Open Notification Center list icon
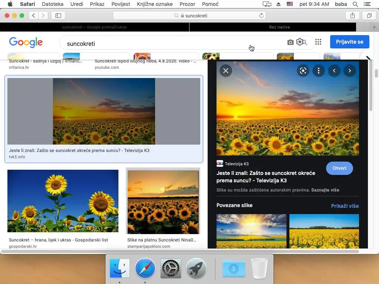Screen dimensions: 379x284 click(367, 4)
